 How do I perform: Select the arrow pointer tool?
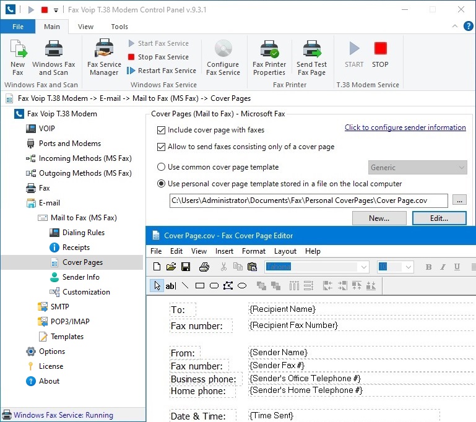pos(157,285)
